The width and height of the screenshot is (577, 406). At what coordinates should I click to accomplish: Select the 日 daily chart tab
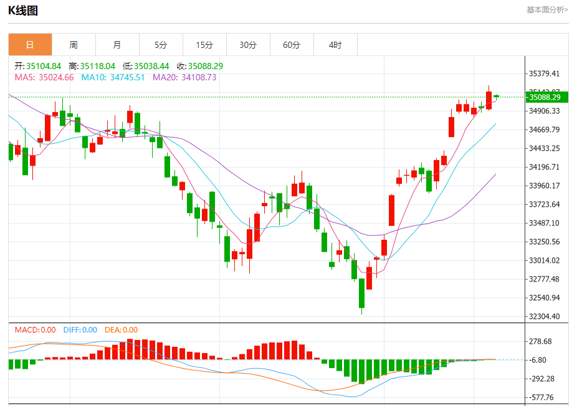(x=30, y=45)
